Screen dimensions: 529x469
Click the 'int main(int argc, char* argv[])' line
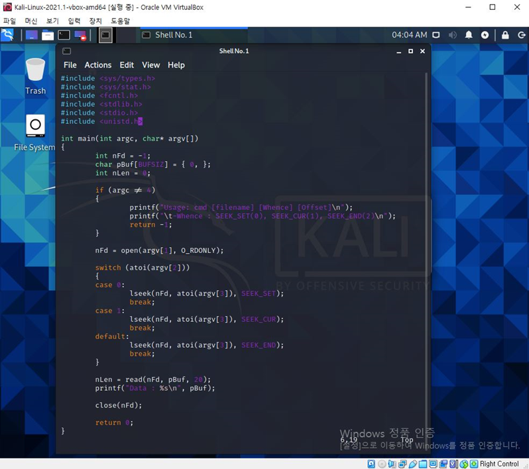(x=129, y=138)
